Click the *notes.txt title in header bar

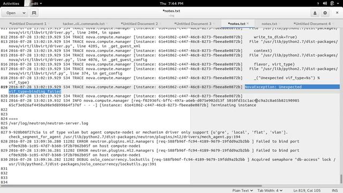click(171, 11)
